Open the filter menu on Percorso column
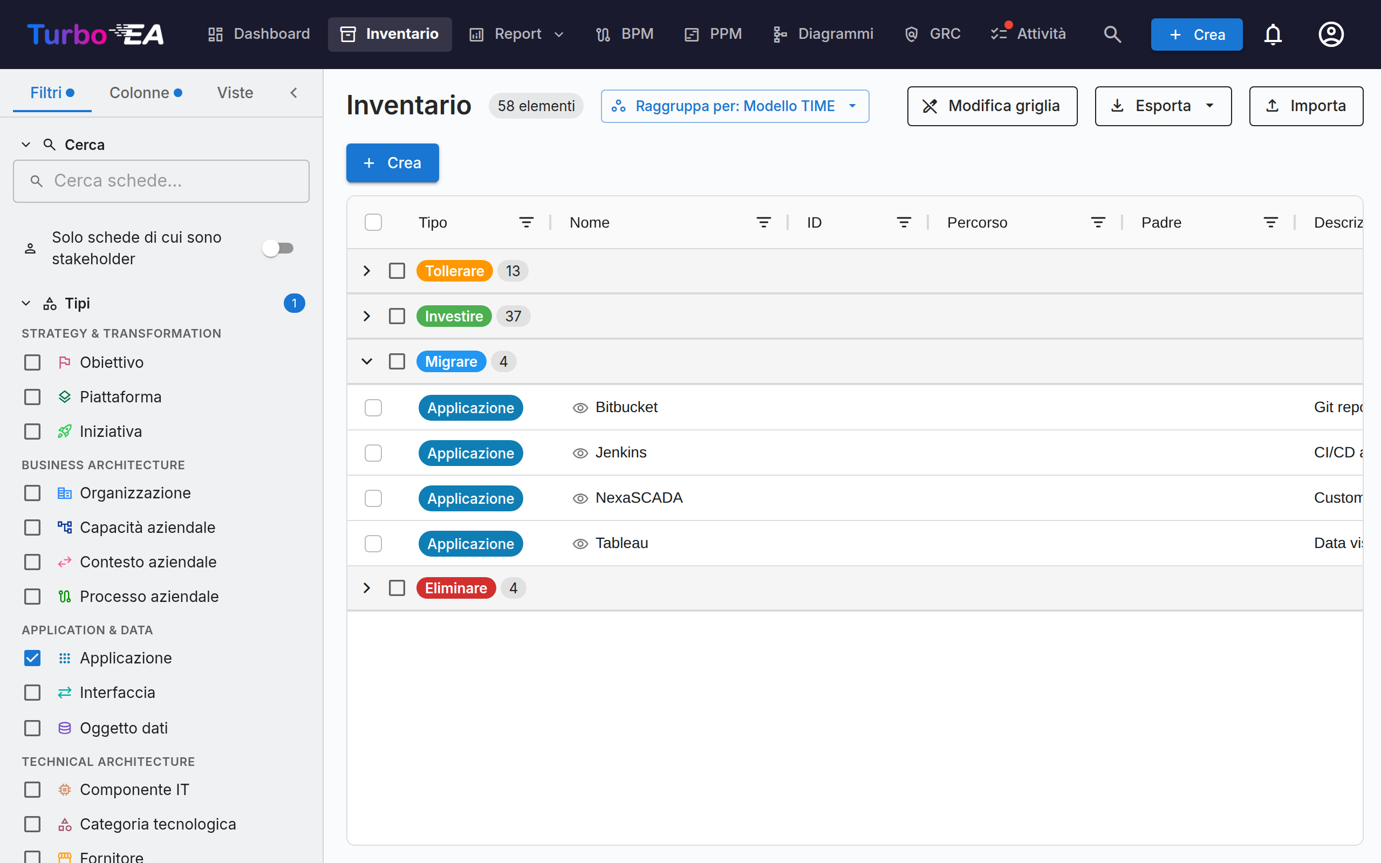Viewport: 1381px width, 863px height. pos(1098,223)
